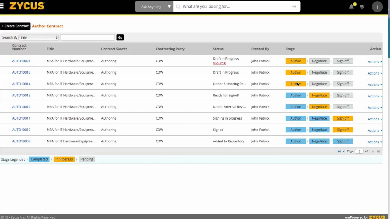The width and height of the screenshot is (390, 219).
Task: Sort contracts by the Status column header
Action: pyautogui.click(x=218, y=49)
